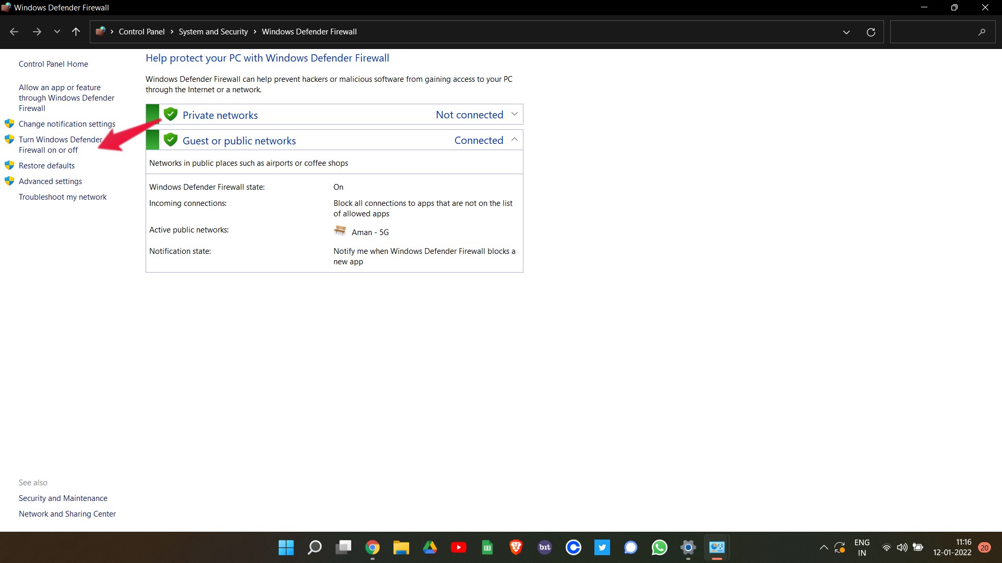The width and height of the screenshot is (1002, 563).
Task: Open the clock and date panel
Action: (952, 547)
